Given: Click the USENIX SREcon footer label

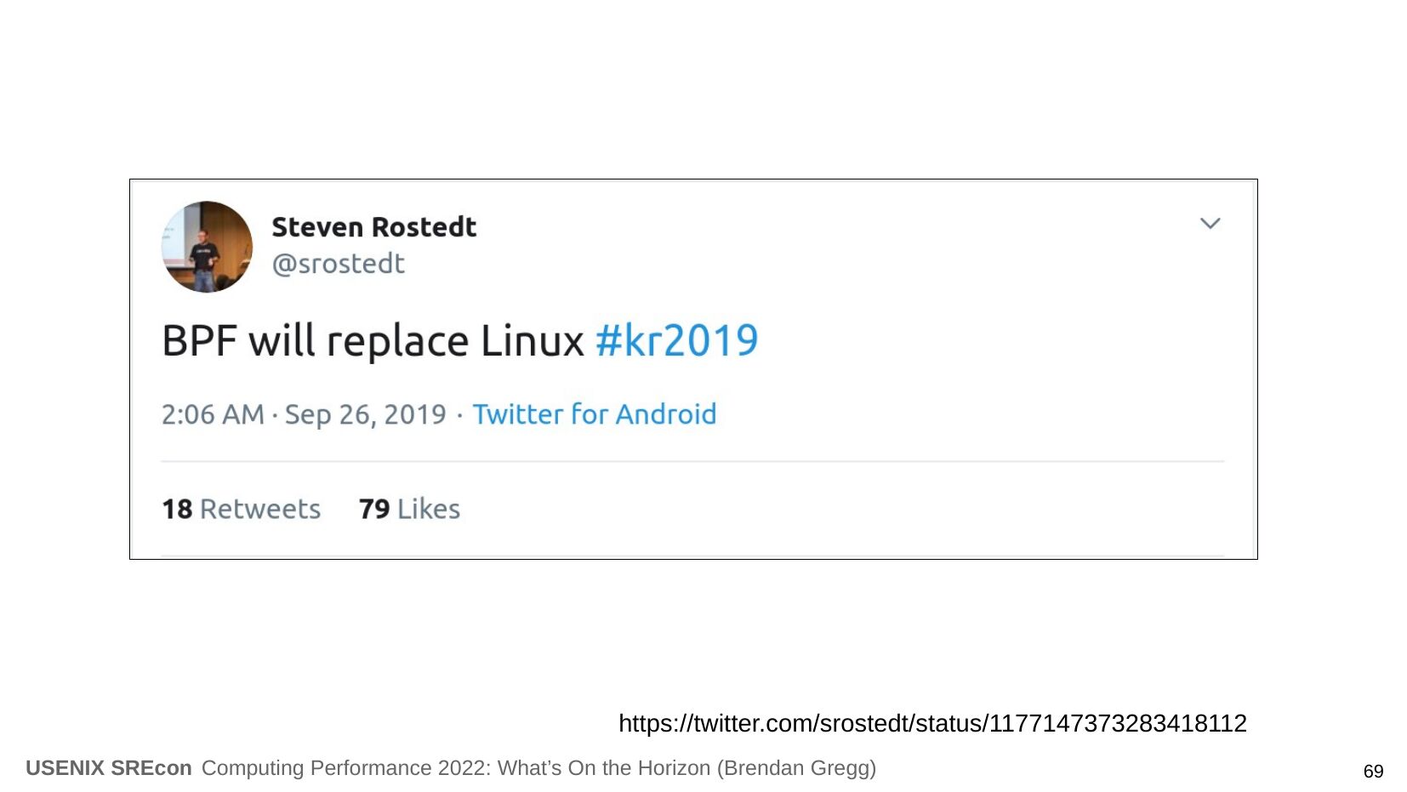Looking at the screenshot, I should pos(108,768).
